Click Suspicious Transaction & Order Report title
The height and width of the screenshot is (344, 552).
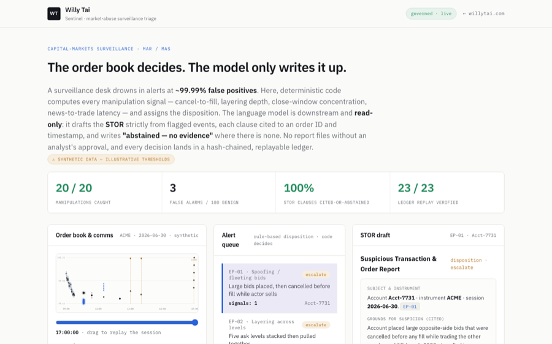[x=398, y=264]
